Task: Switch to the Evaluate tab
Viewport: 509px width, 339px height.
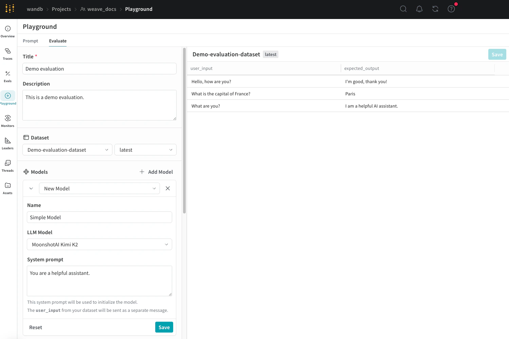Action: pos(57,41)
